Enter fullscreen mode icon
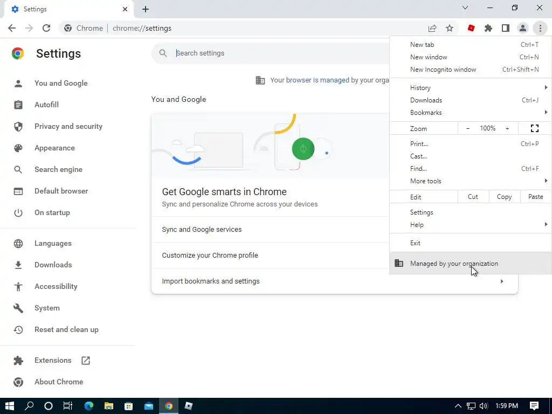 click(535, 128)
